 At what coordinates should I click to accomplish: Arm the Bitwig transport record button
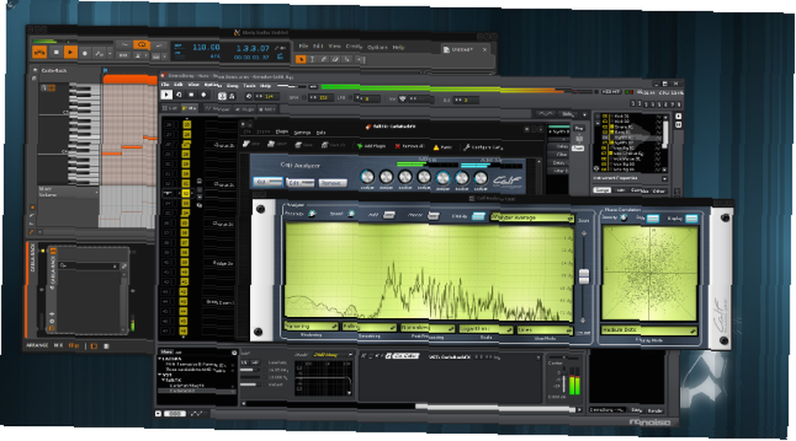[x=85, y=52]
